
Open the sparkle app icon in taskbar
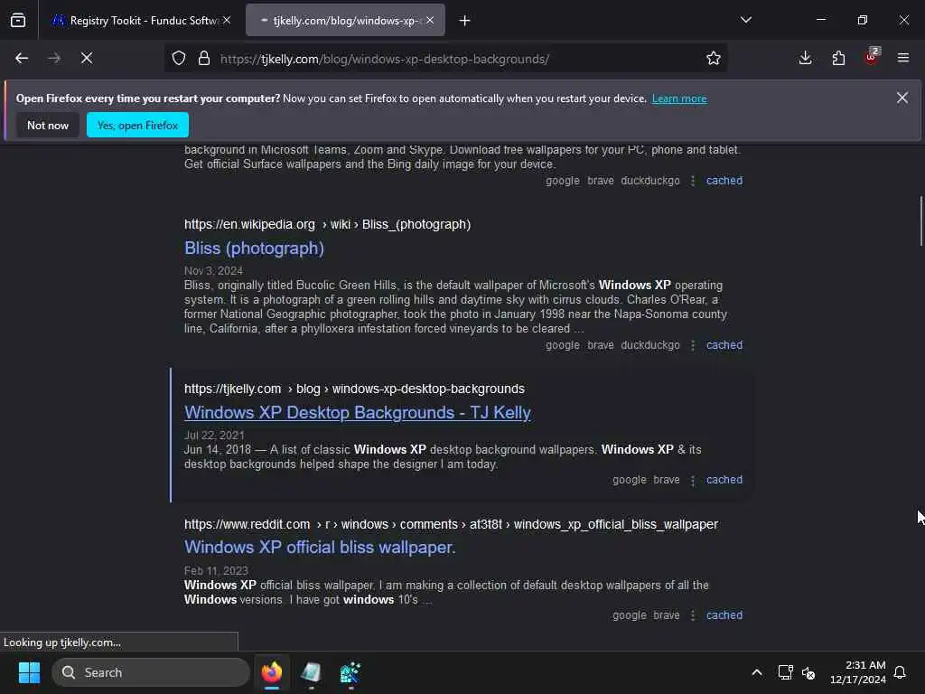point(350,672)
